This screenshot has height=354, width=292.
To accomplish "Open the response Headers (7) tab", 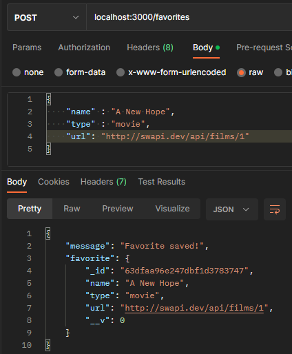I will (x=103, y=182).
